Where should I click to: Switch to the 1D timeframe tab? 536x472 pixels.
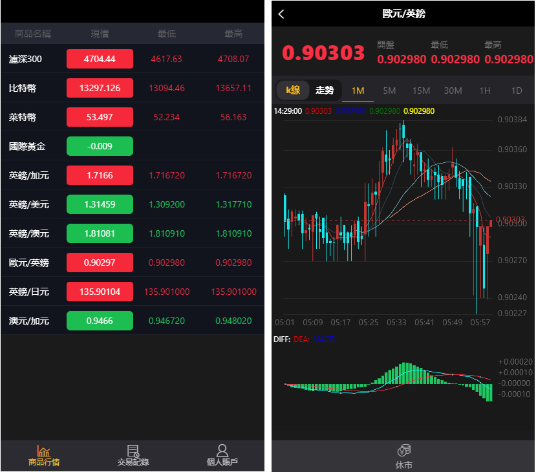click(x=515, y=91)
